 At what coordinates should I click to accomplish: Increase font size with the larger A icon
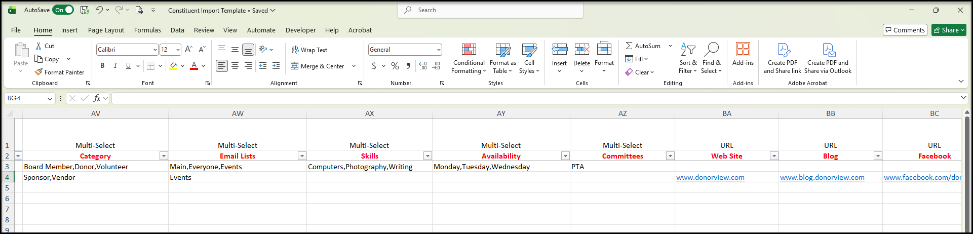point(188,50)
